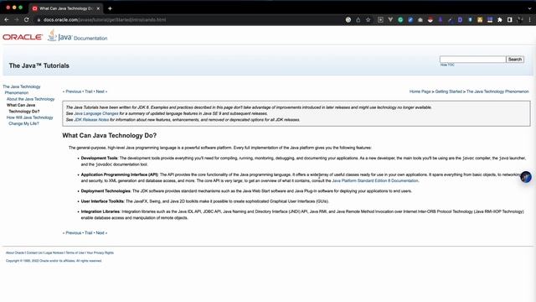
Task: Click the green circle extension icon
Action: point(400,20)
